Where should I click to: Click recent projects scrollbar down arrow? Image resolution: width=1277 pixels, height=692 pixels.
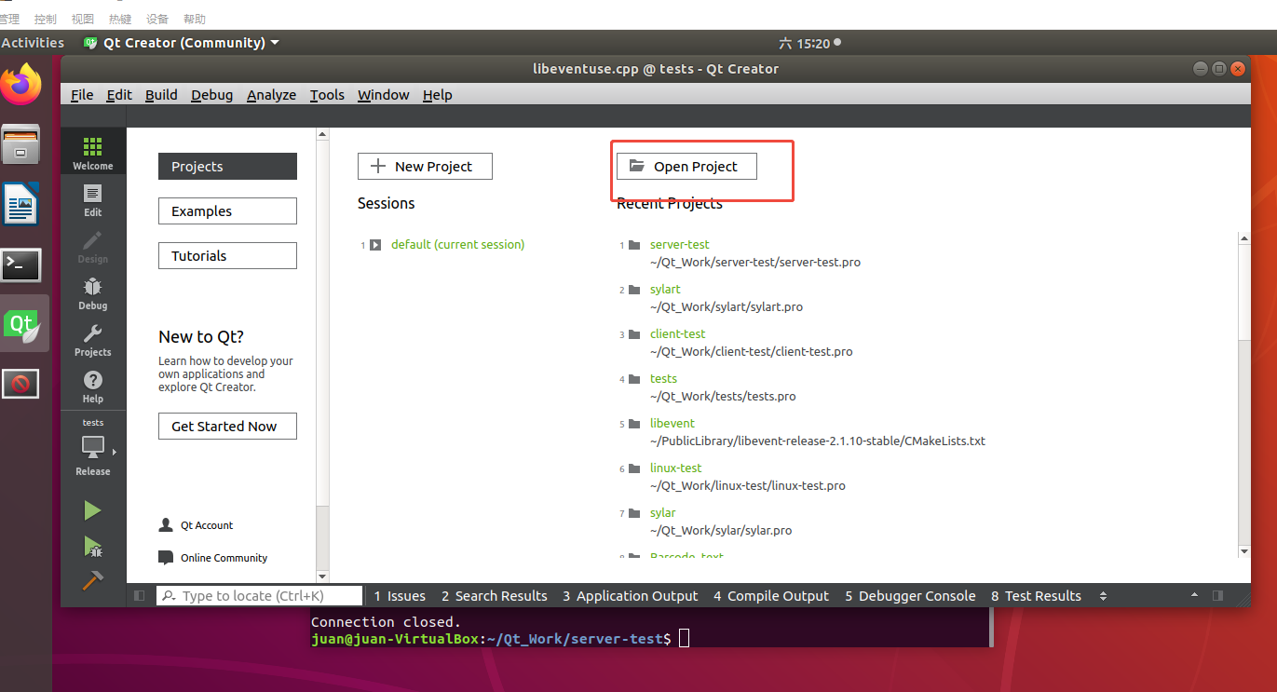click(x=1244, y=551)
